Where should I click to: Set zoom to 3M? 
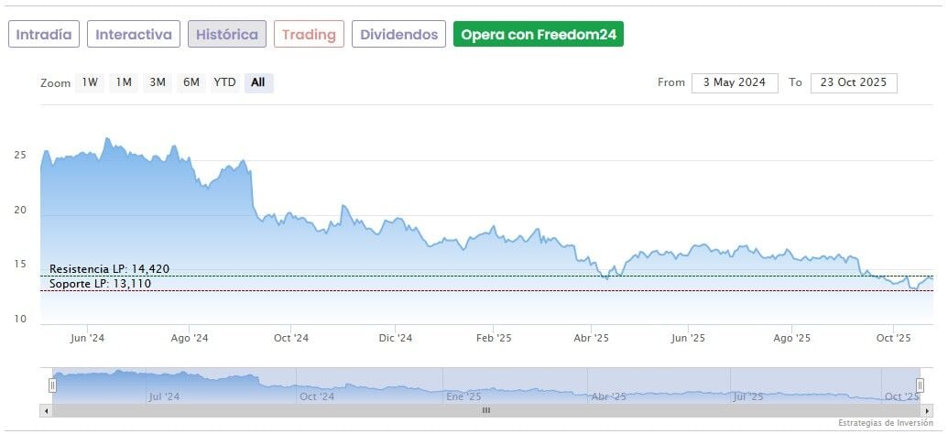pyautogui.click(x=158, y=82)
